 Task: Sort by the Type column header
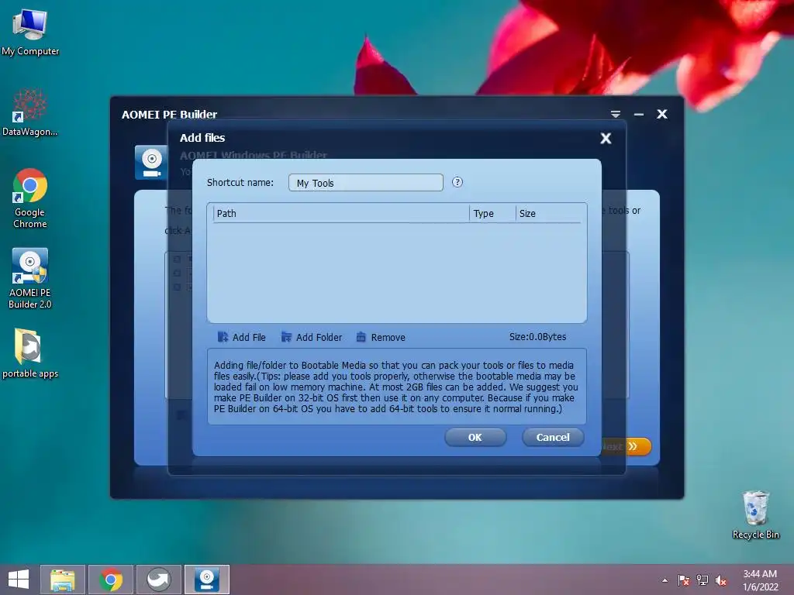tap(492, 214)
